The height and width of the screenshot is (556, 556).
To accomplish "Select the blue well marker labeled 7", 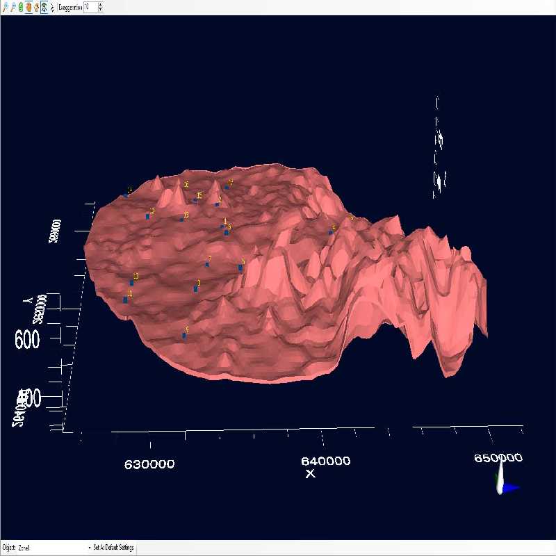I will point(207,265).
